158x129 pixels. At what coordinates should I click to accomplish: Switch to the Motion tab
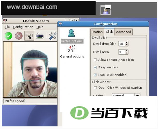click(x=97, y=32)
